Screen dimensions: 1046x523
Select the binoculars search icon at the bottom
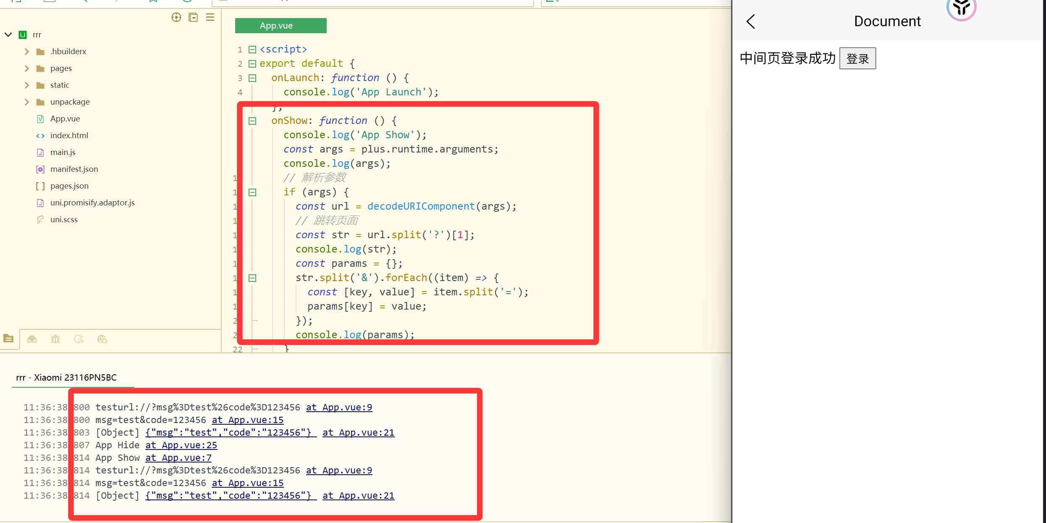[x=32, y=339]
